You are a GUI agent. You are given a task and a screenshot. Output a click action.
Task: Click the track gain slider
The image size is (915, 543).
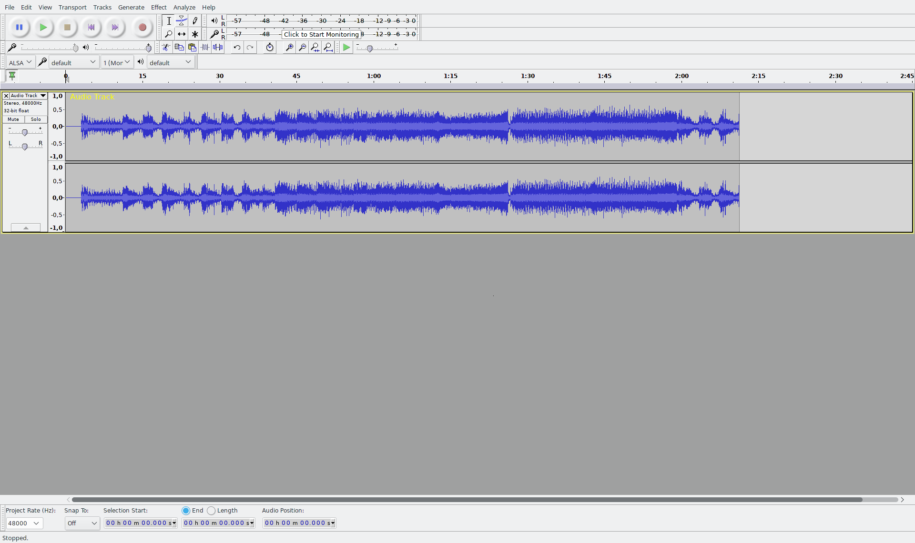[x=25, y=132]
